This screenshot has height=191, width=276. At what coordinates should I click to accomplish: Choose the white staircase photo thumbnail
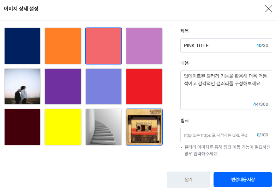(x=104, y=127)
